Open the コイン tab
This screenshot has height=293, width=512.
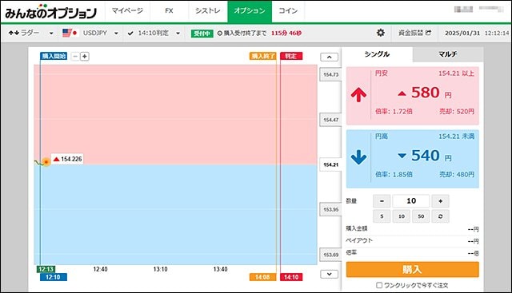[288, 10]
